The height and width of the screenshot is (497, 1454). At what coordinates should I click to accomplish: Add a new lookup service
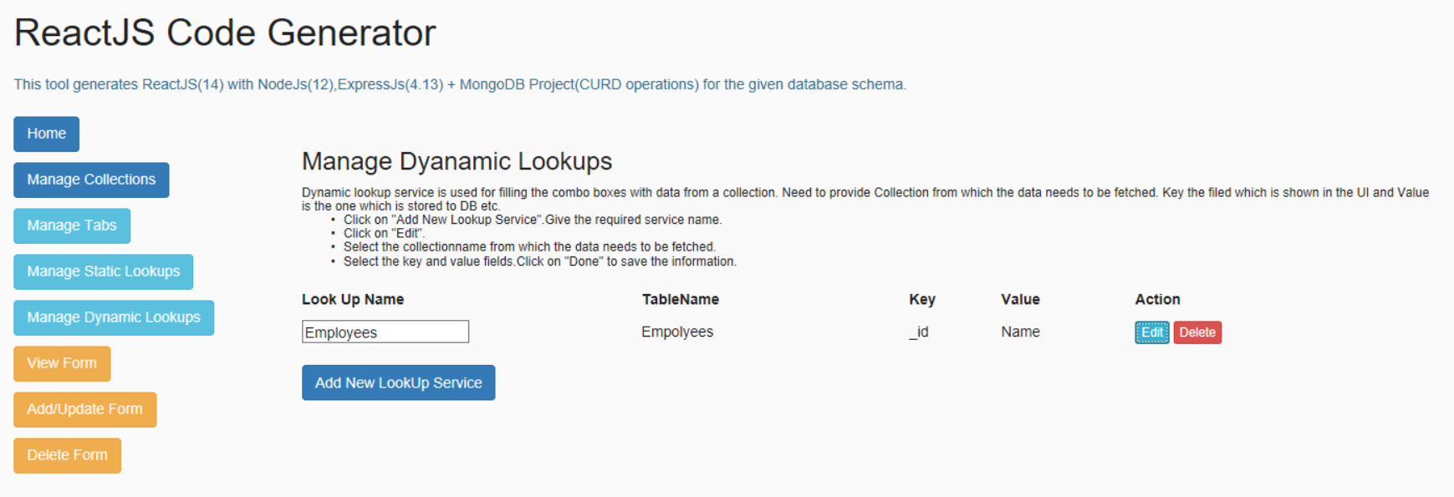click(398, 383)
